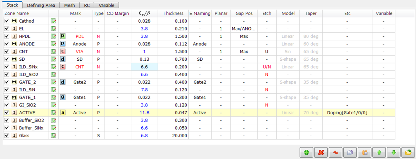416x159 pixels.
Task: Click the Anode mask 'p' icon
Action: 63,44
